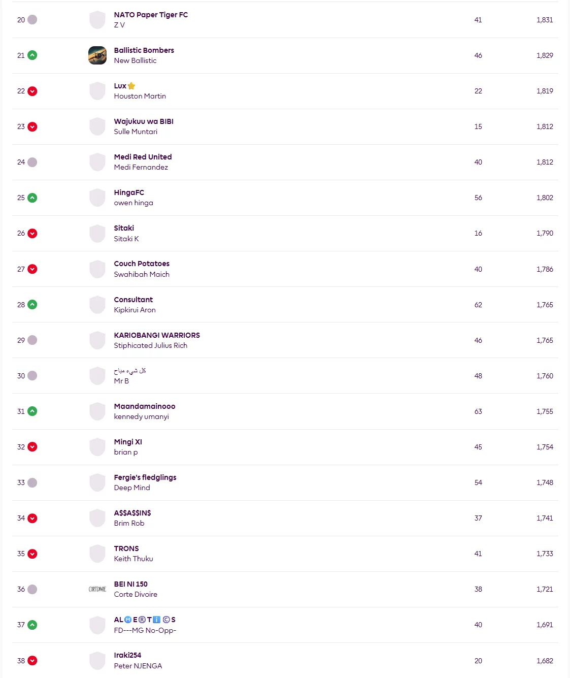Viewport: 570px width, 678px height.
Task: Click Couch Potatoes team name
Action: (x=142, y=264)
